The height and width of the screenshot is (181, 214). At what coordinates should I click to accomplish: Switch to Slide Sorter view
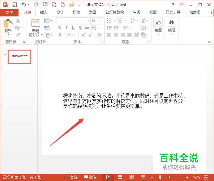coord(120,177)
